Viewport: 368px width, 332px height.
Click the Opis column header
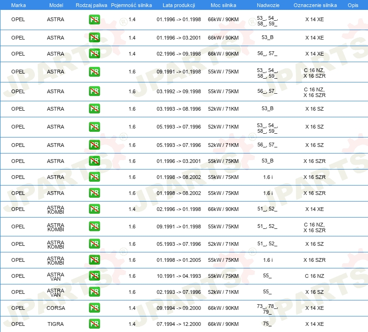(353, 5)
